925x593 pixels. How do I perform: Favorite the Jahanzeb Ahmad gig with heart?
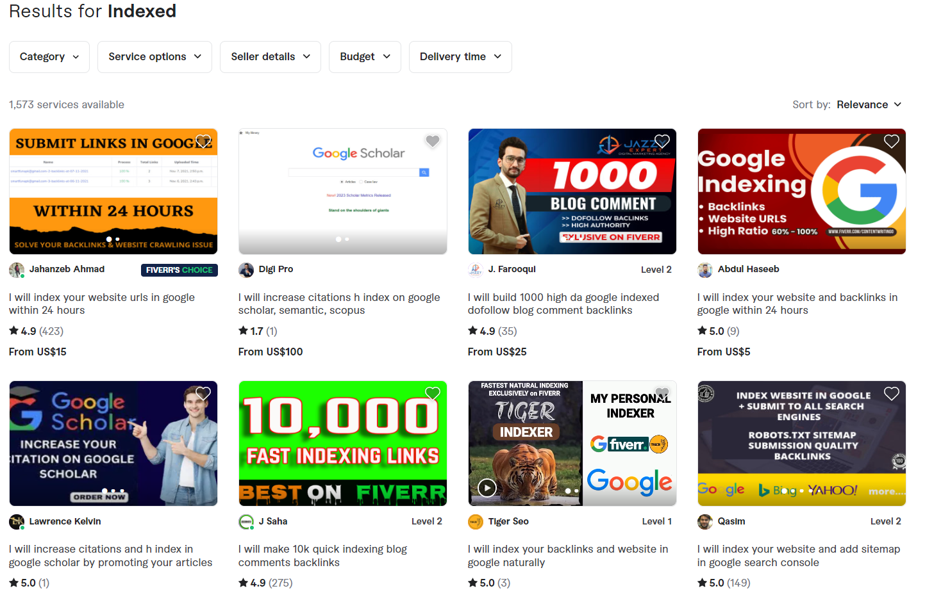pos(203,142)
